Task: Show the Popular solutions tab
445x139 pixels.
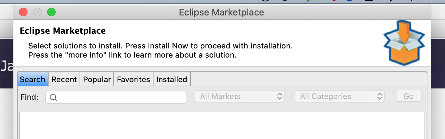Action: pos(97,79)
